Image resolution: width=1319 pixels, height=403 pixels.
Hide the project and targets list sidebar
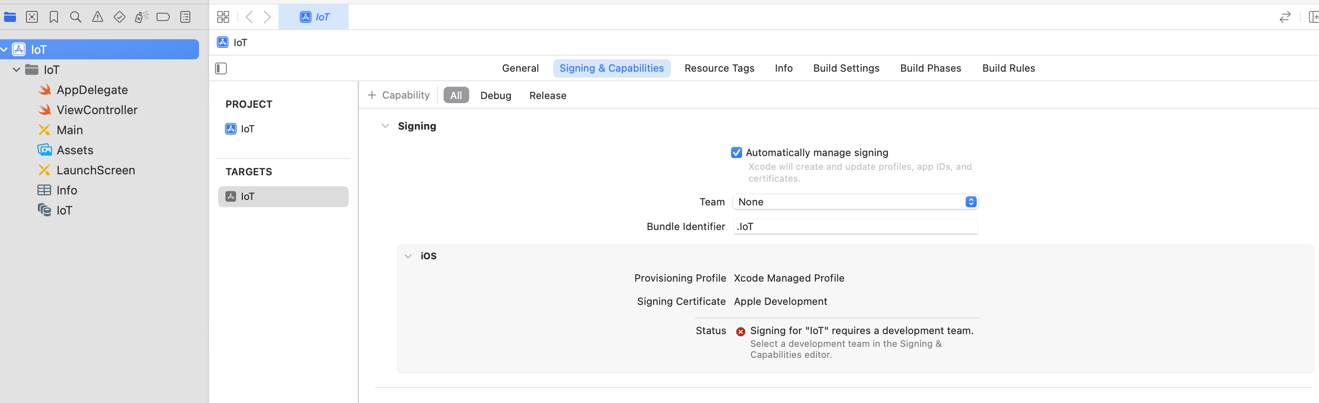pyautogui.click(x=221, y=68)
